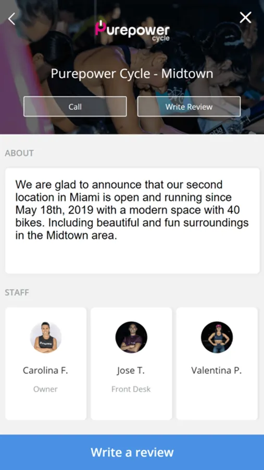Image resolution: width=264 pixels, height=470 pixels.
Task: Open Jose T.'s profile photo
Action: [x=131, y=337]
